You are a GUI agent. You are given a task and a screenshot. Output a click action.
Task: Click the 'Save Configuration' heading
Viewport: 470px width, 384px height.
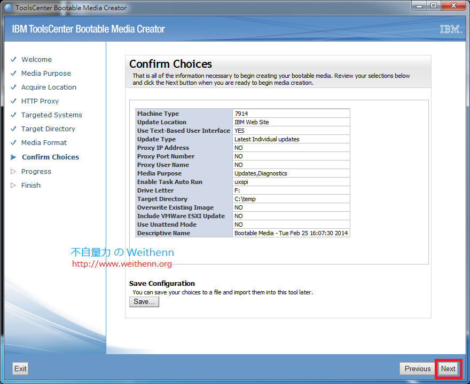pos(162,283)
